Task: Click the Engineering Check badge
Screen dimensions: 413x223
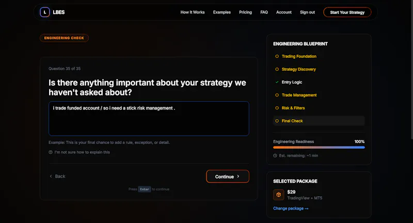Action: (64, 38)
